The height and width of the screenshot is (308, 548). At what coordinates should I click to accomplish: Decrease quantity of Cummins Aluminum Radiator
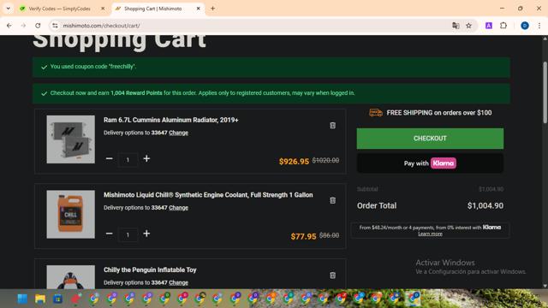(109, 158)
